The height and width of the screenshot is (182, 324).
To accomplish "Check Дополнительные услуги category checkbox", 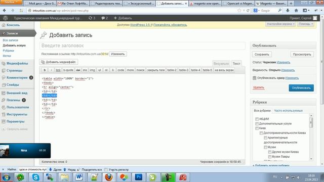I will [x=257, y=124].
